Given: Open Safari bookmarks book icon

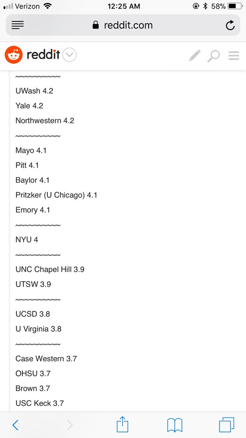Looking at the screenshot, I should pos(175,425).
